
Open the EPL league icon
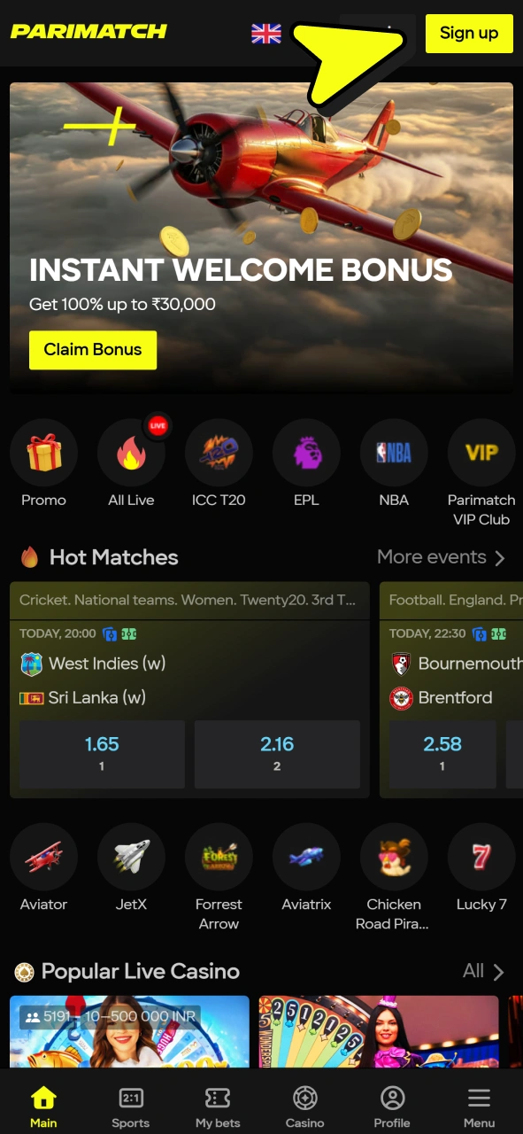306,453
